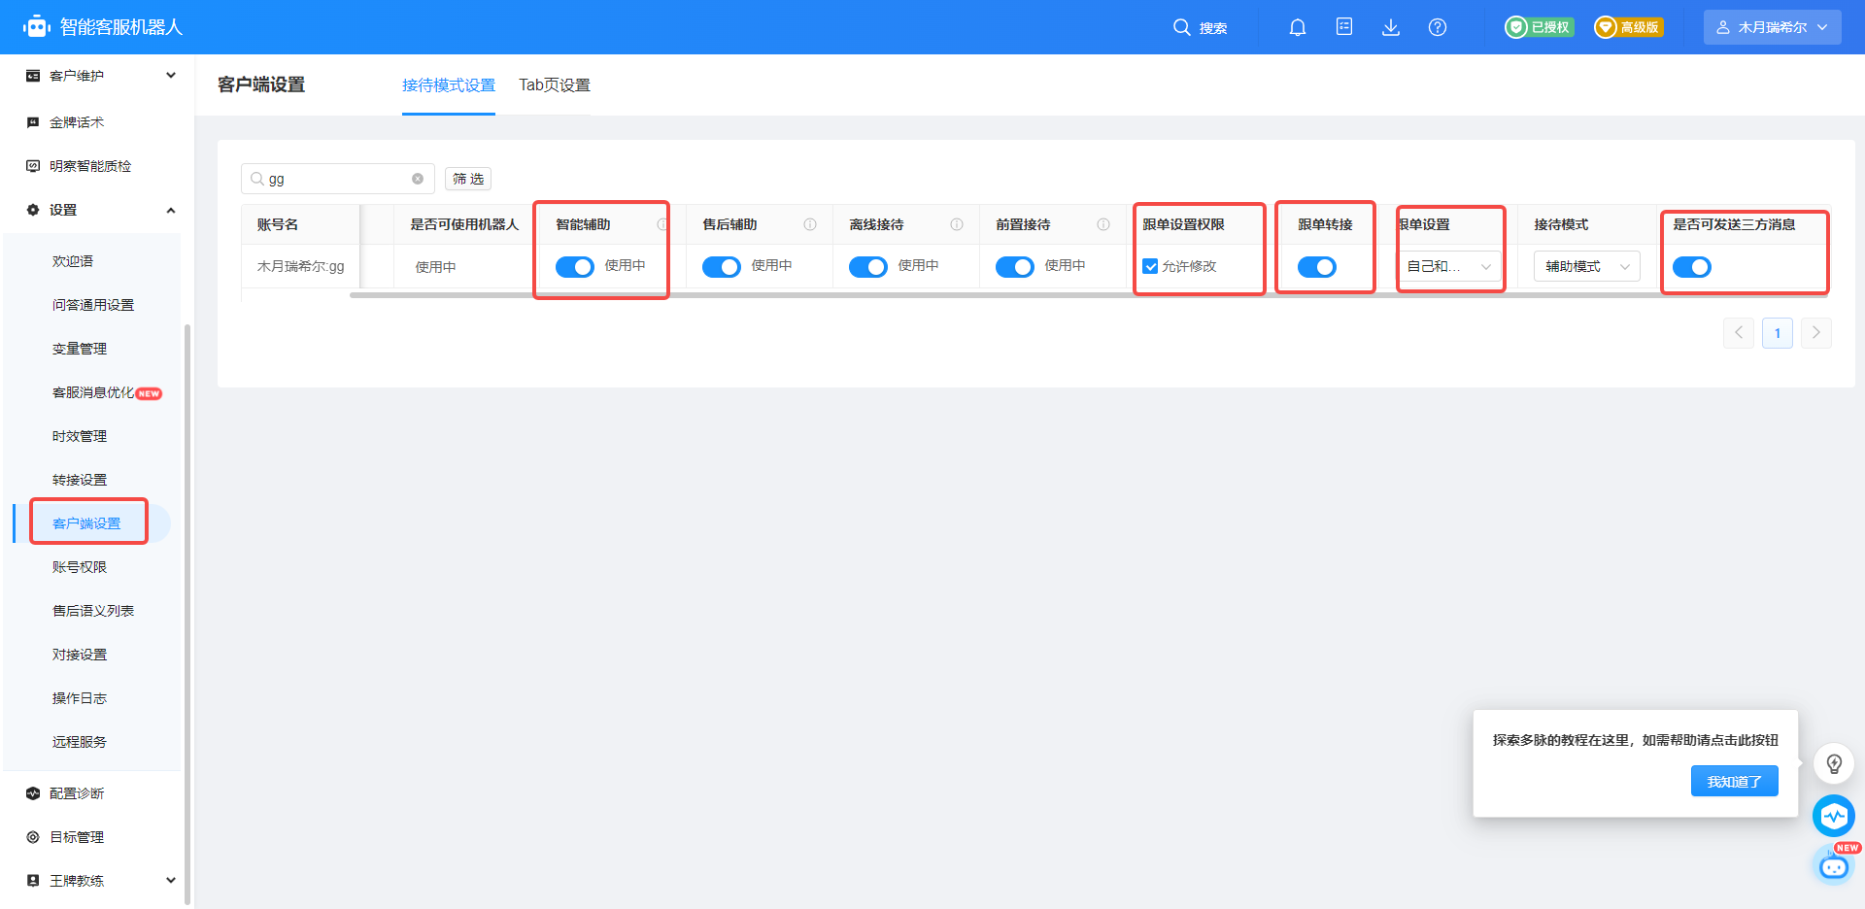This screenshot has height=909, width=1865.
Task: Open 变量管理 menu item
Action: pyautogui.click(x=80, y=349)
